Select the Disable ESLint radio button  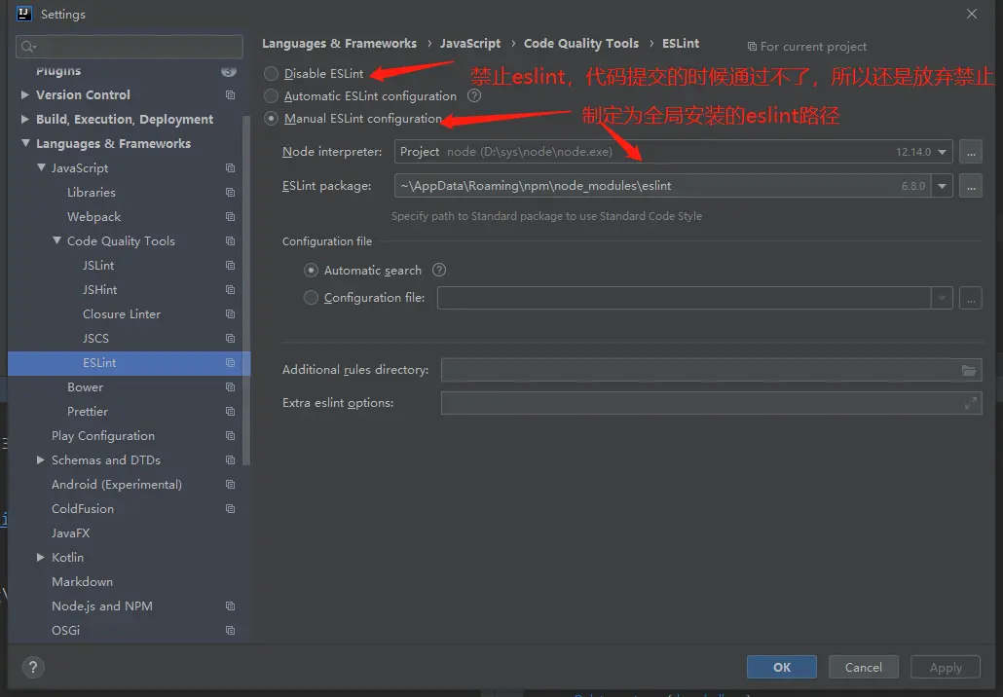pyautogui.click(x=272, y=74)
